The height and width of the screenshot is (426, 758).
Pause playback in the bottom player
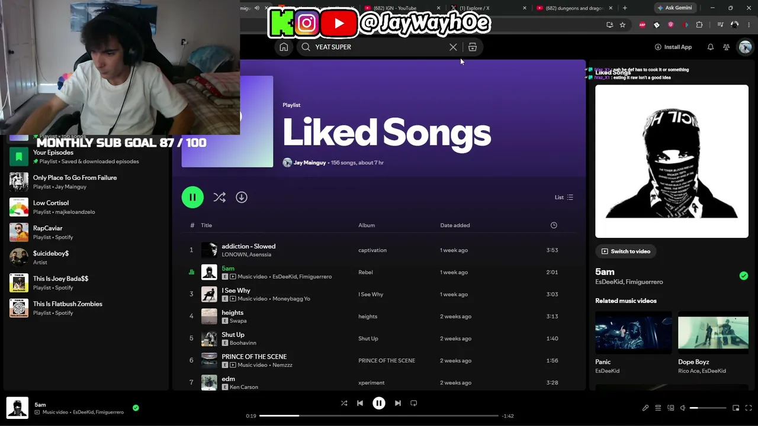pyautogui.click(x=379, y=403)
